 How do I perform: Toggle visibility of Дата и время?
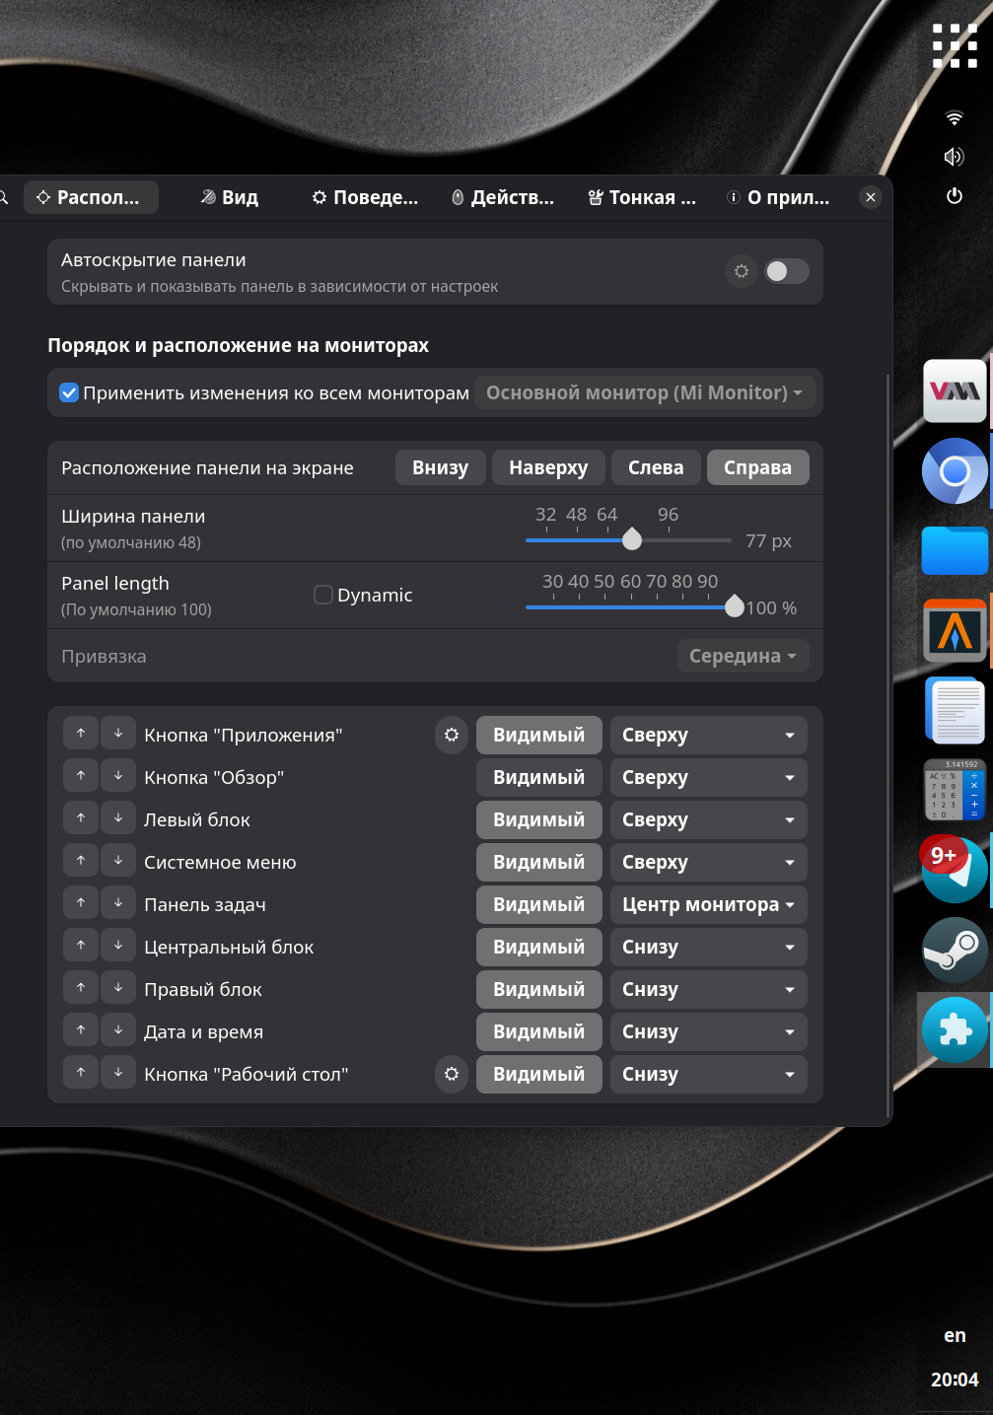pos(539,1031)
